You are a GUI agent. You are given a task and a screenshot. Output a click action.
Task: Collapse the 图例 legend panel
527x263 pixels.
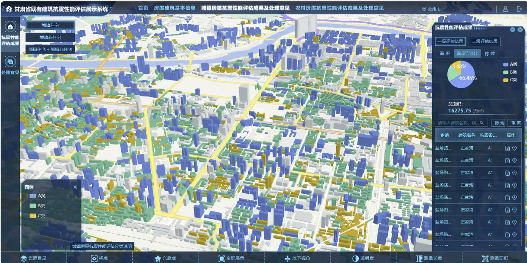coord(75,187)
